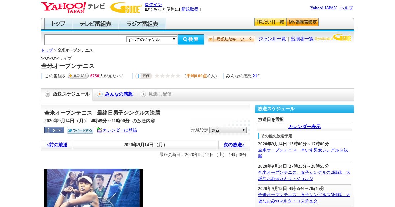Open the ジャンル一覧 link

tap(272, 39)
